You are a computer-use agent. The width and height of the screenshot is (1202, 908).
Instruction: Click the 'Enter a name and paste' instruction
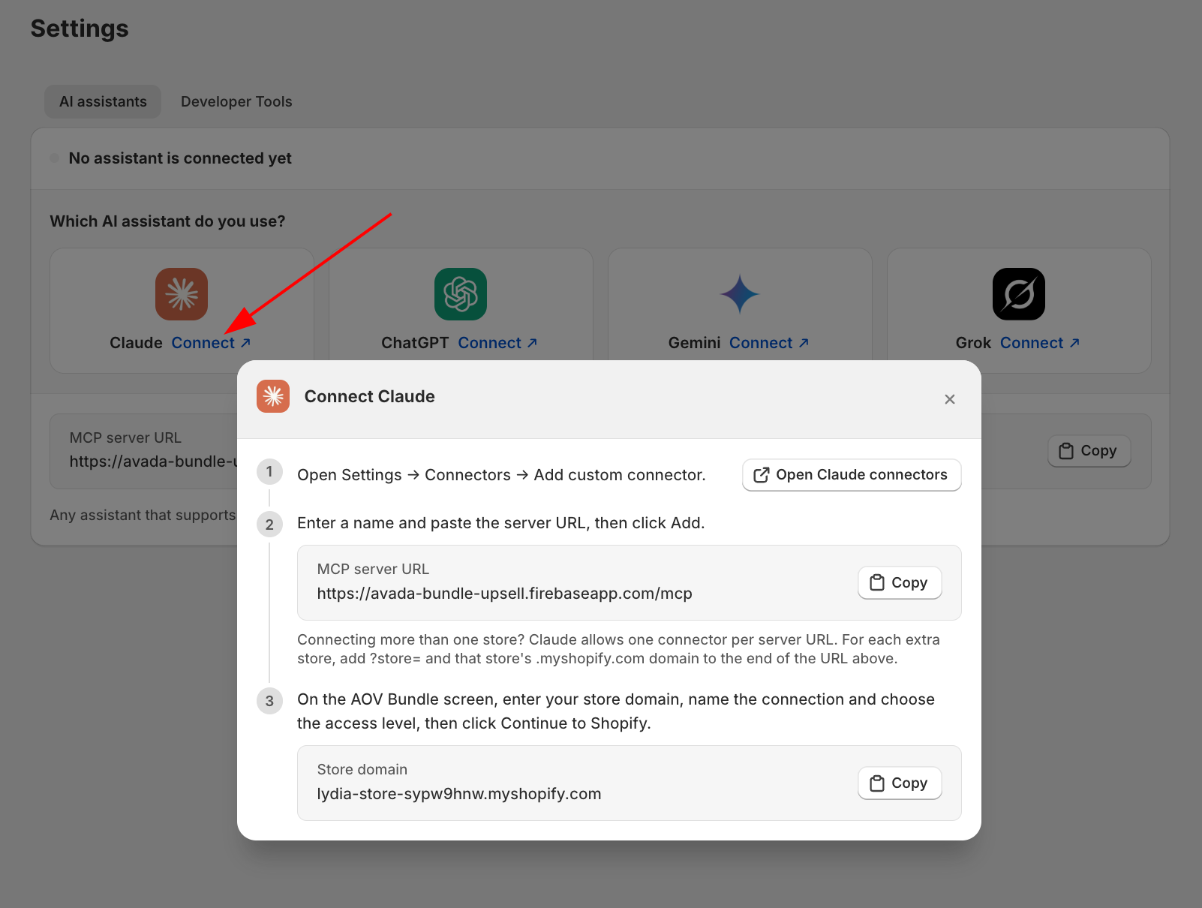pos(500,523)
